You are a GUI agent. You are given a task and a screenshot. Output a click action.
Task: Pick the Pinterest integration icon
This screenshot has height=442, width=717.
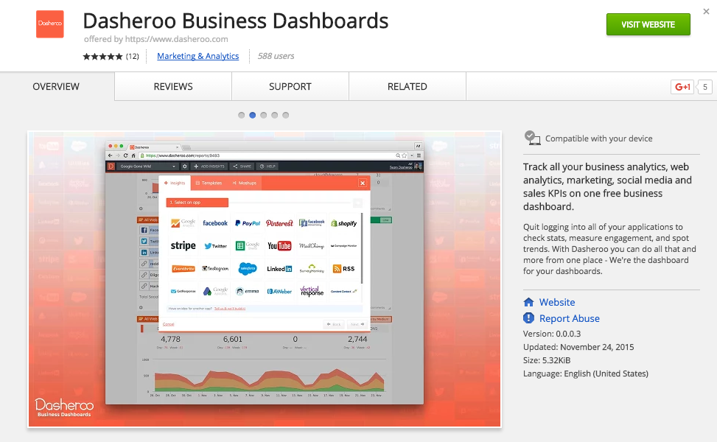[279, 222]
